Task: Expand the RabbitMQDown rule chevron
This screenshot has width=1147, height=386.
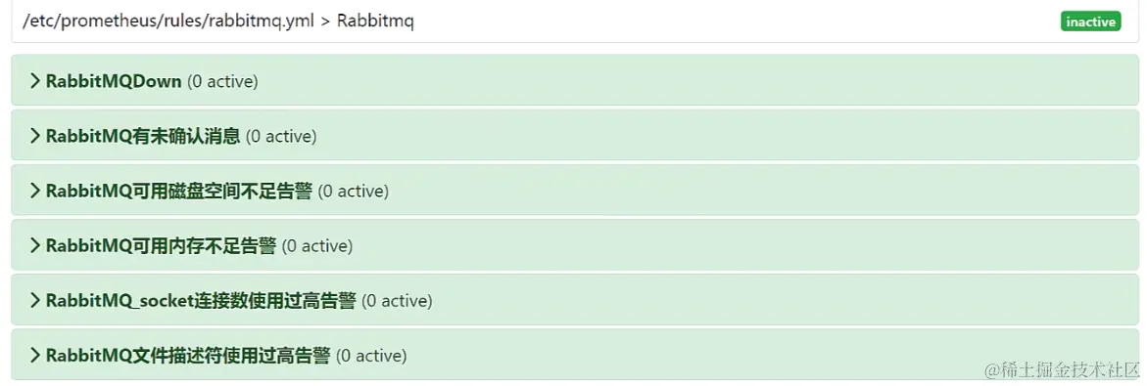Action: point(34,81)
